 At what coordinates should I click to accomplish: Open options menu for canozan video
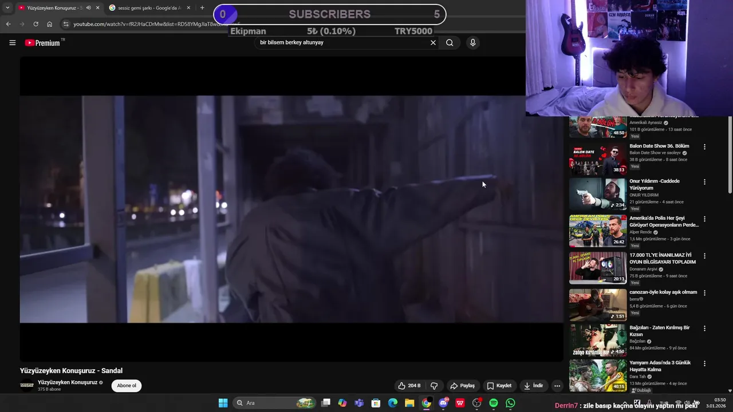point(704,293)
